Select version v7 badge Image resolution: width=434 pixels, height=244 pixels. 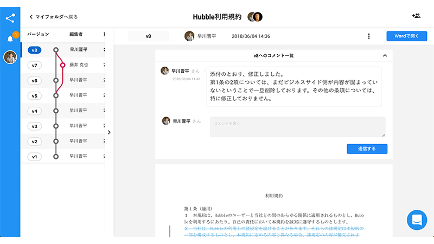35,65
